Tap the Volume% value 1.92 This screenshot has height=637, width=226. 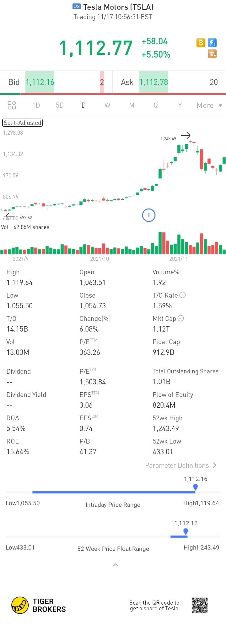159,282
